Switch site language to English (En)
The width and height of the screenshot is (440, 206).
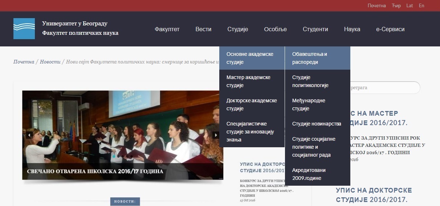point(421,5)
